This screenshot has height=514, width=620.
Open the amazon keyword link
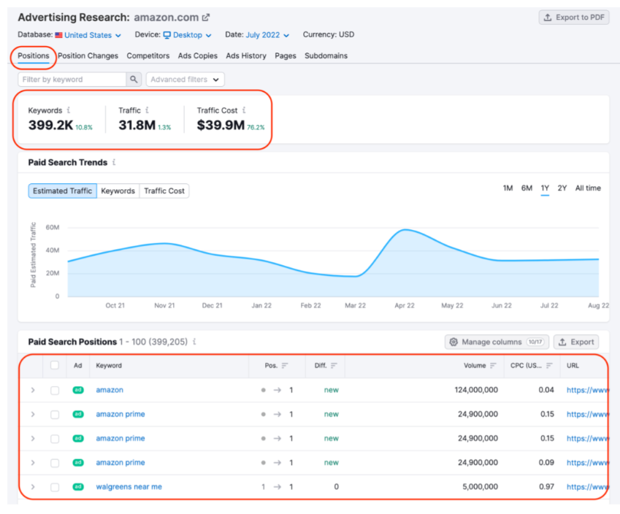tap(110, 390)
